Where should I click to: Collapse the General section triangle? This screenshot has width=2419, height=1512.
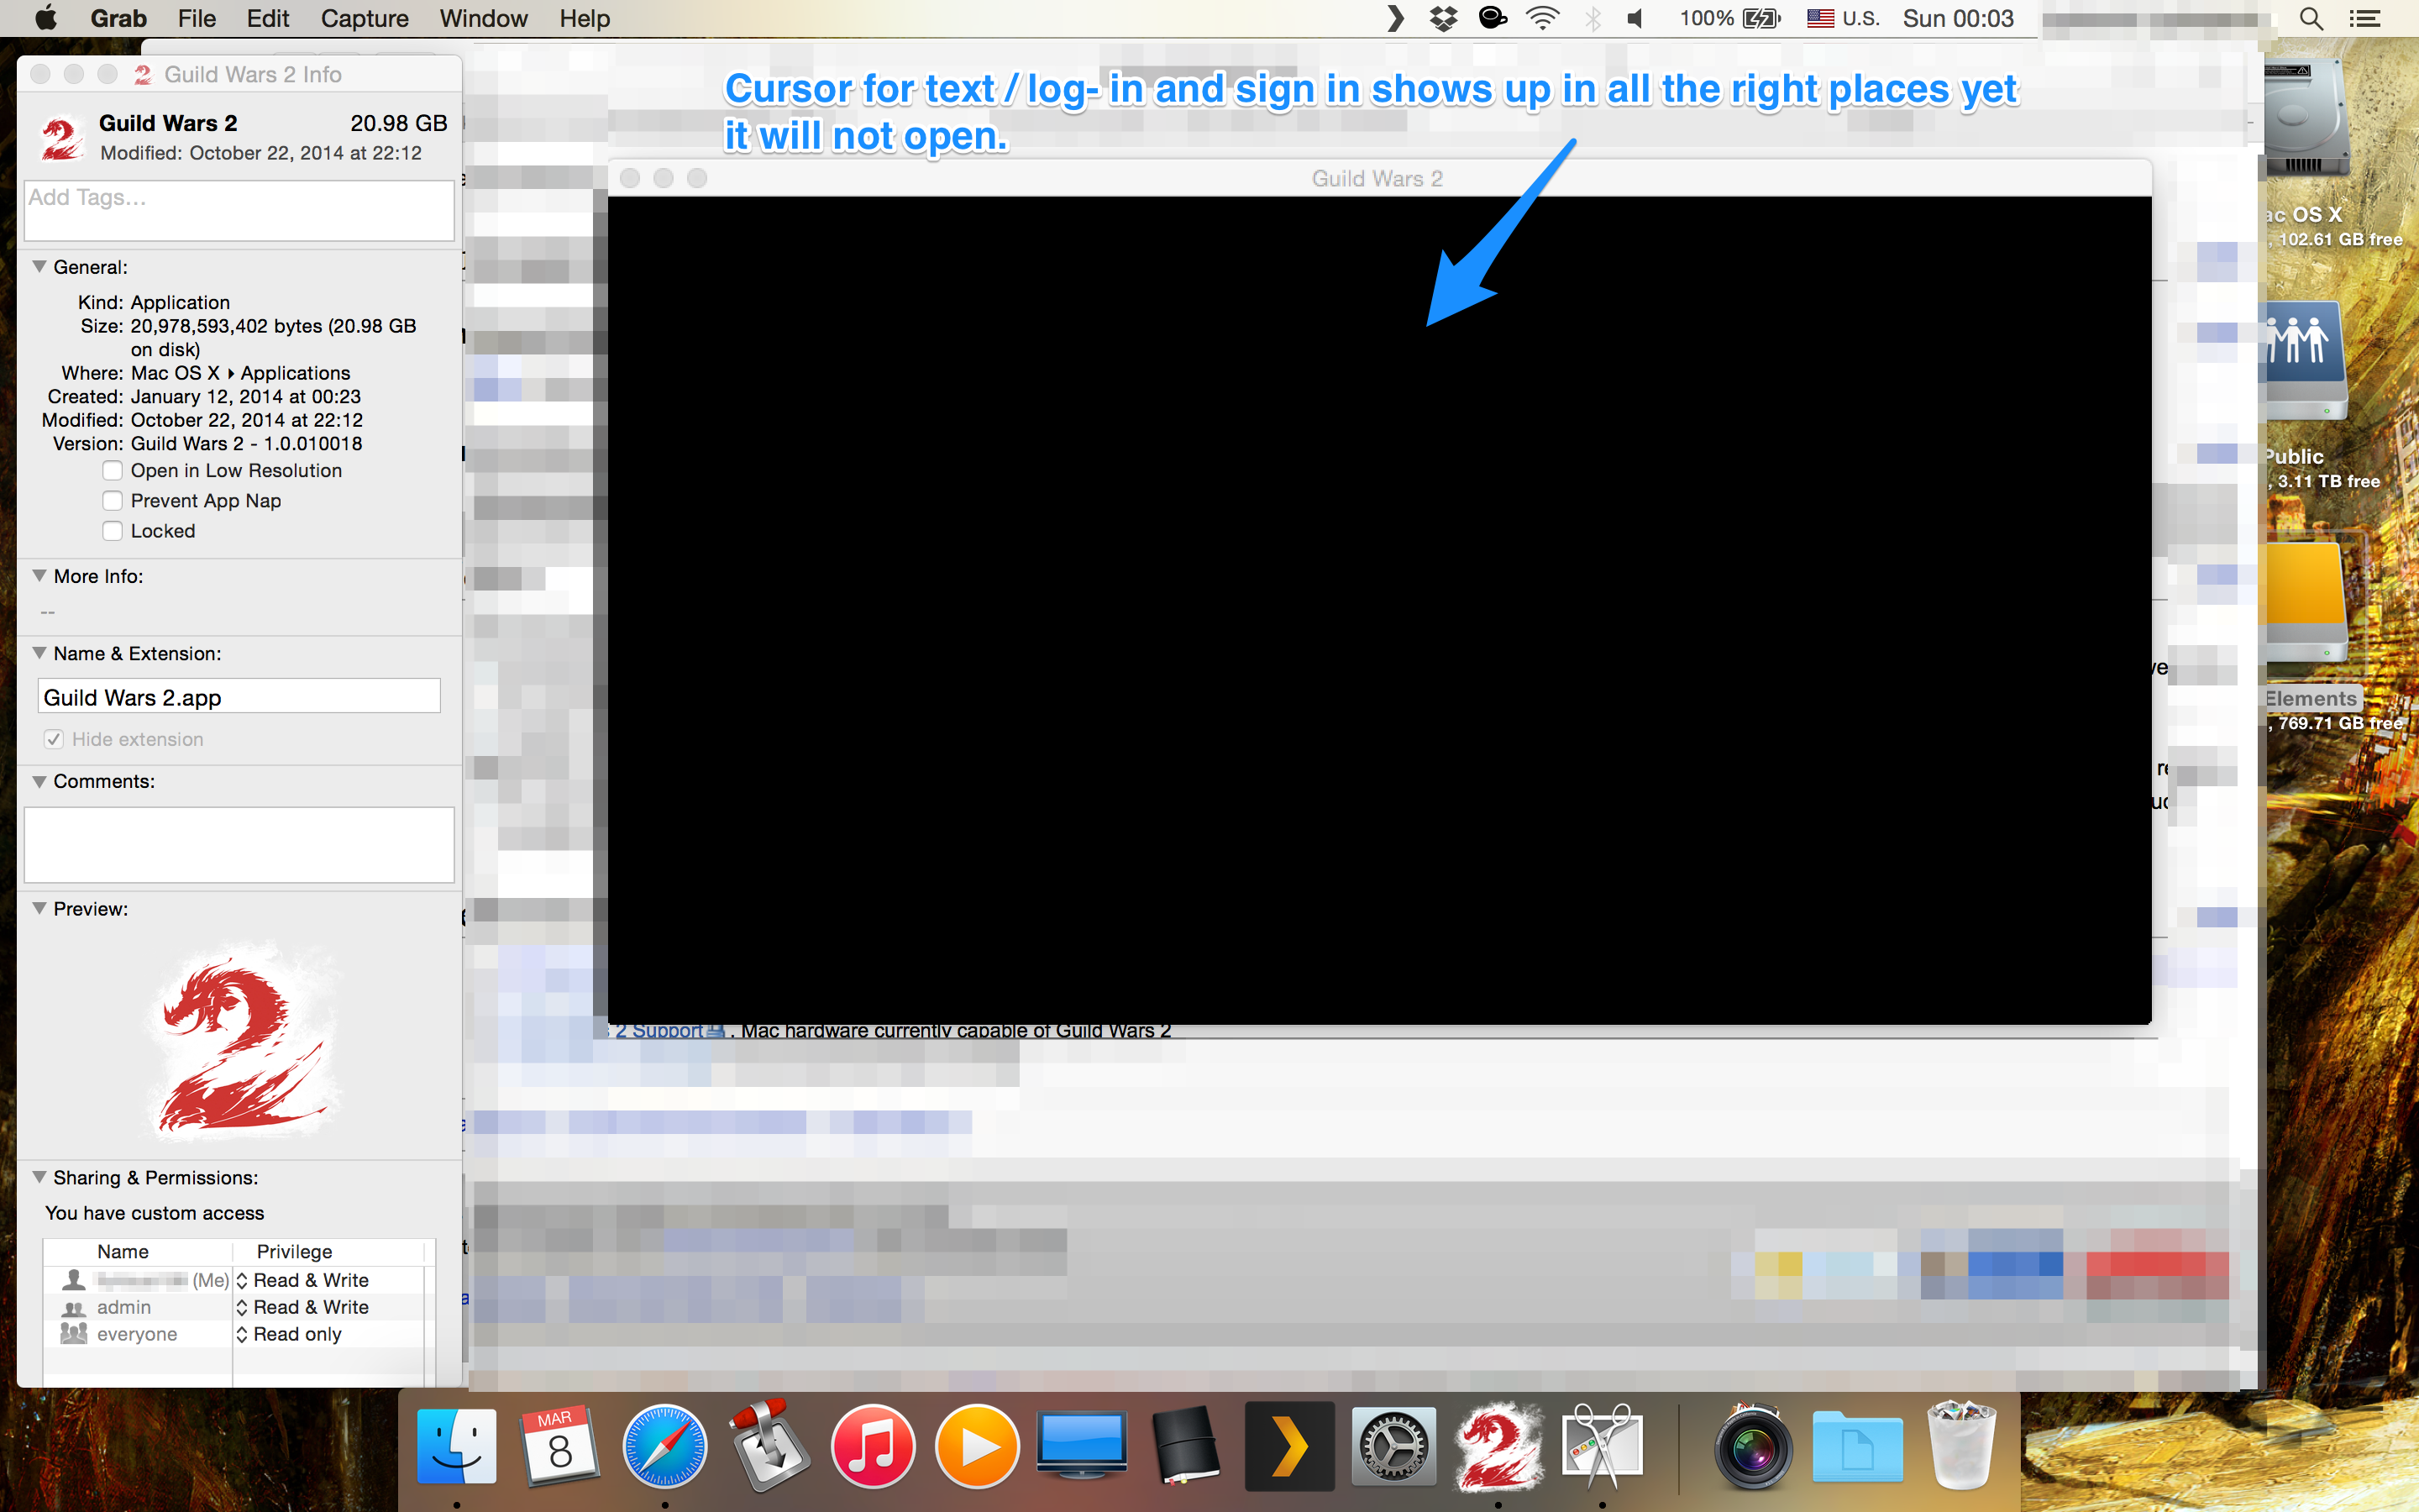click(x=40, y=267)
